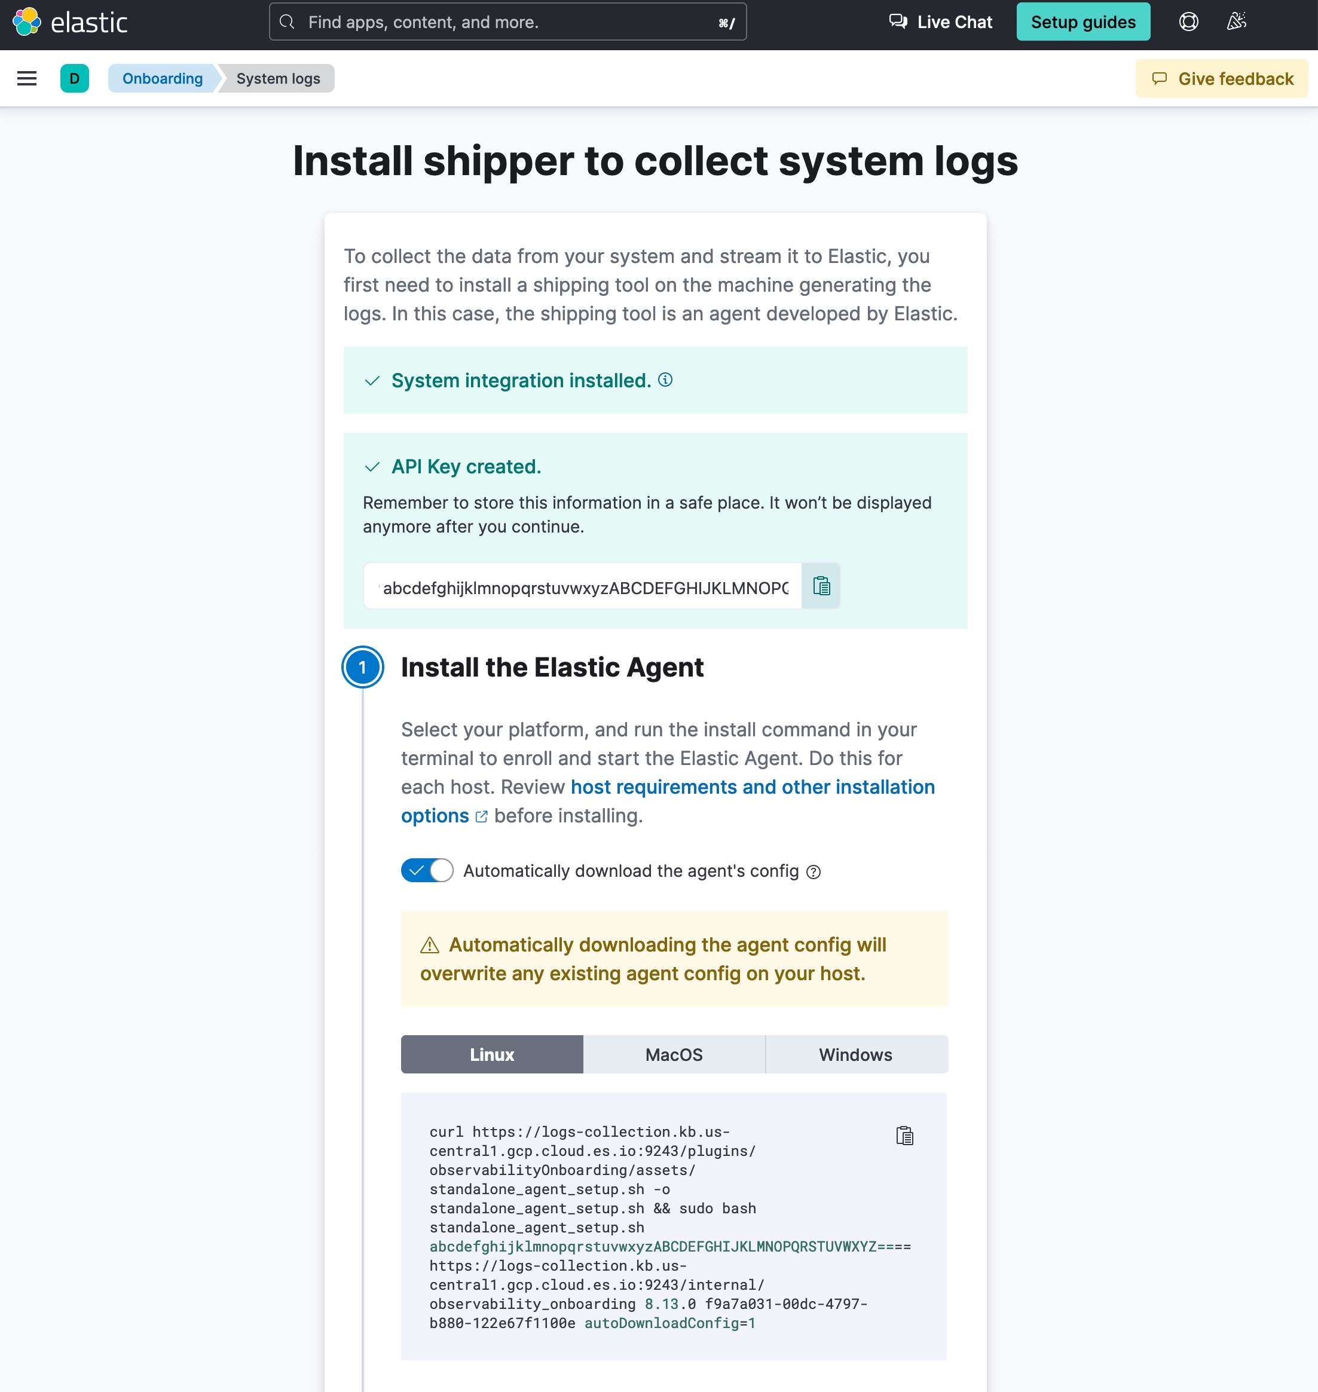The image size is (1318, 1392).
Task: Select the MacOS platform tab
Action: pyautogui.click(x=674, y=1054)
